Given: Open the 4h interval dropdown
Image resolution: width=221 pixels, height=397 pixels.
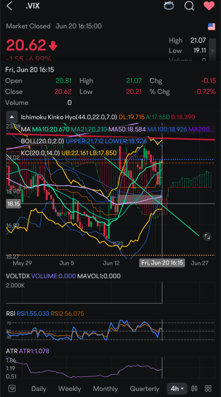Looking at the screenshot, I should (177, 388).
